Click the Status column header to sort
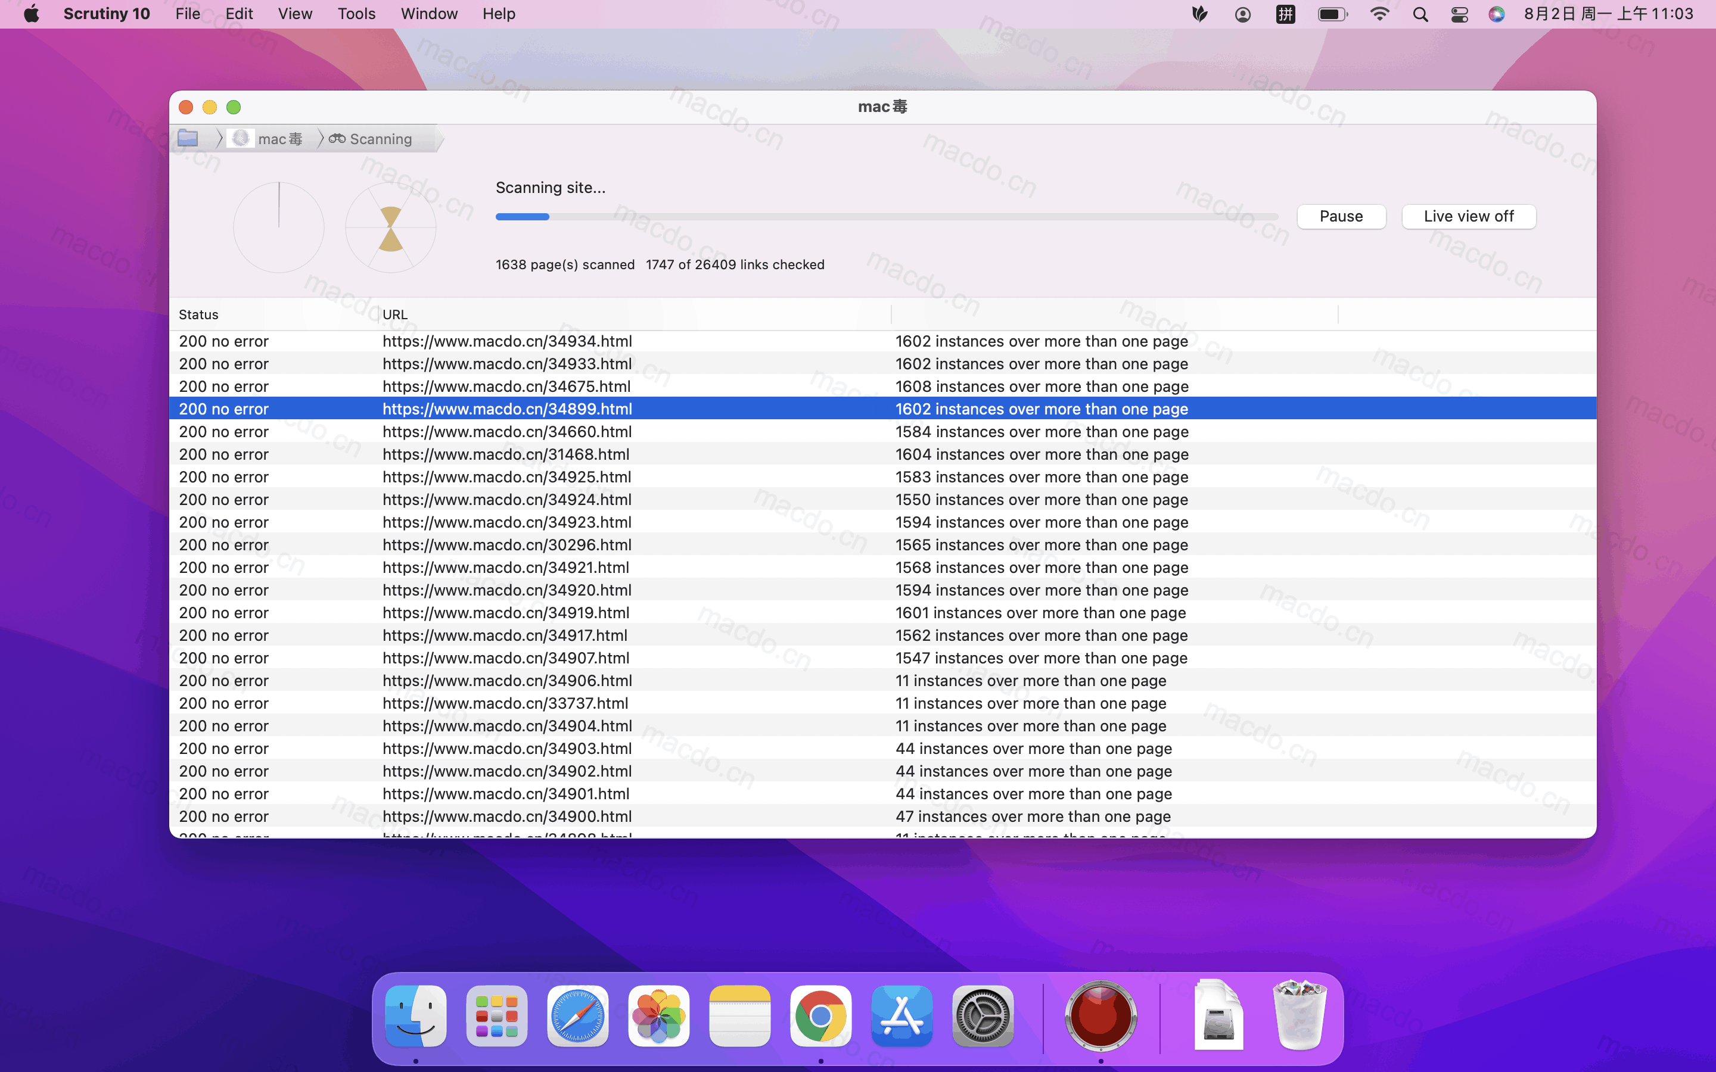1716x1072 pixels. [x=198, y=314]
